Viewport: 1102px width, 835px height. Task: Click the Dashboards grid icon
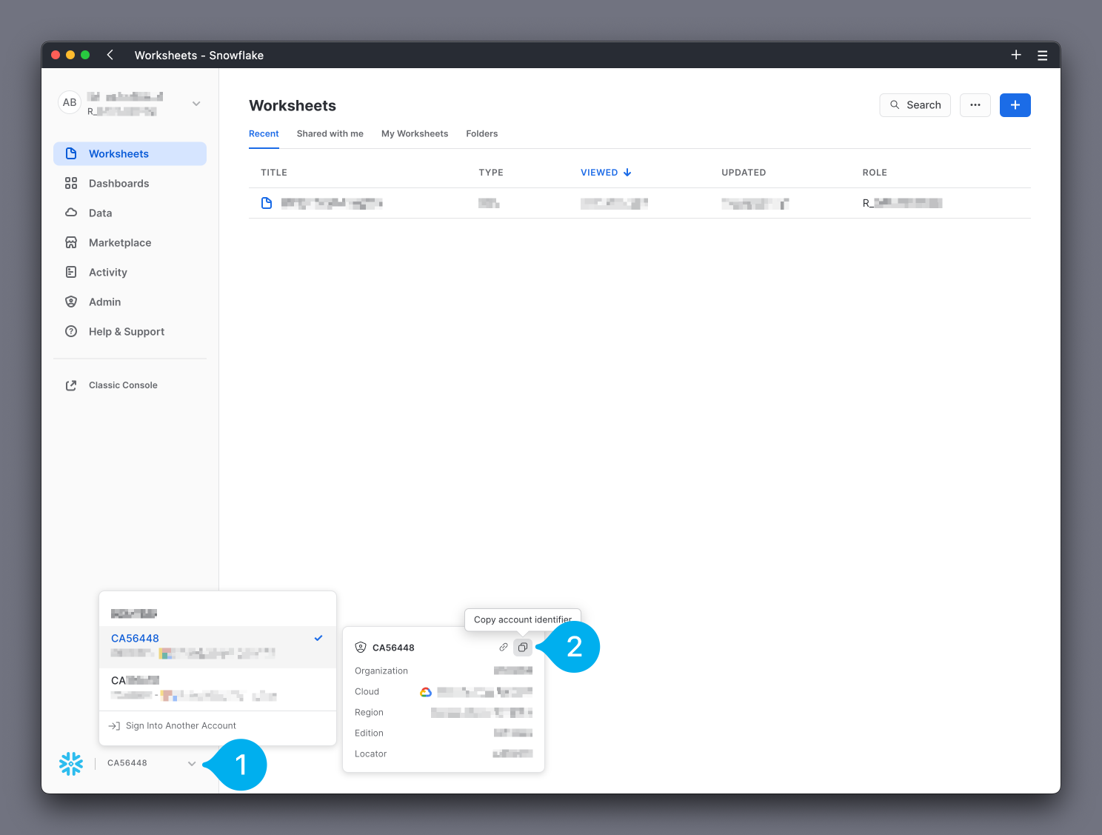pyautogui.click(x=71, y=183)
